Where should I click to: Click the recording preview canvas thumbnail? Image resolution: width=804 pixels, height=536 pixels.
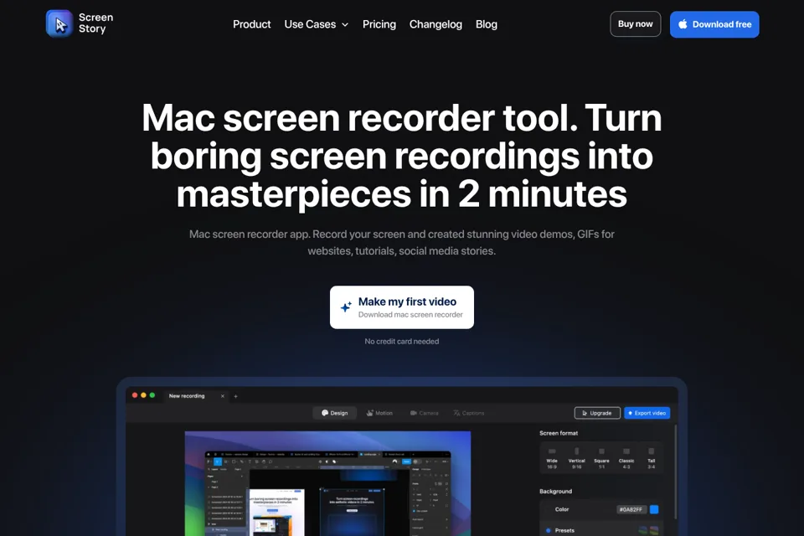[327, 483]
